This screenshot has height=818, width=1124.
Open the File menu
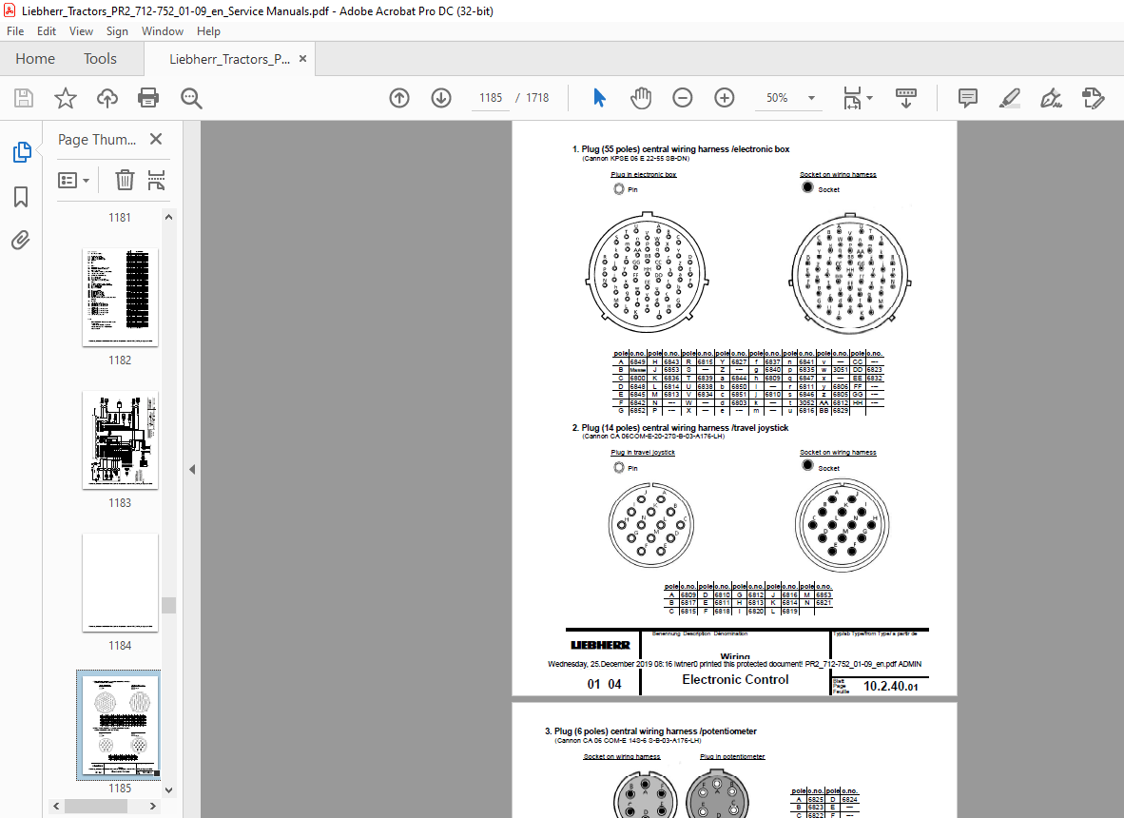(x=15, y=30)
